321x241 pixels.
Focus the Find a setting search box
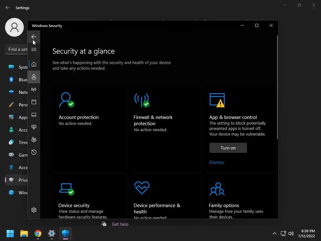point(16,49)
